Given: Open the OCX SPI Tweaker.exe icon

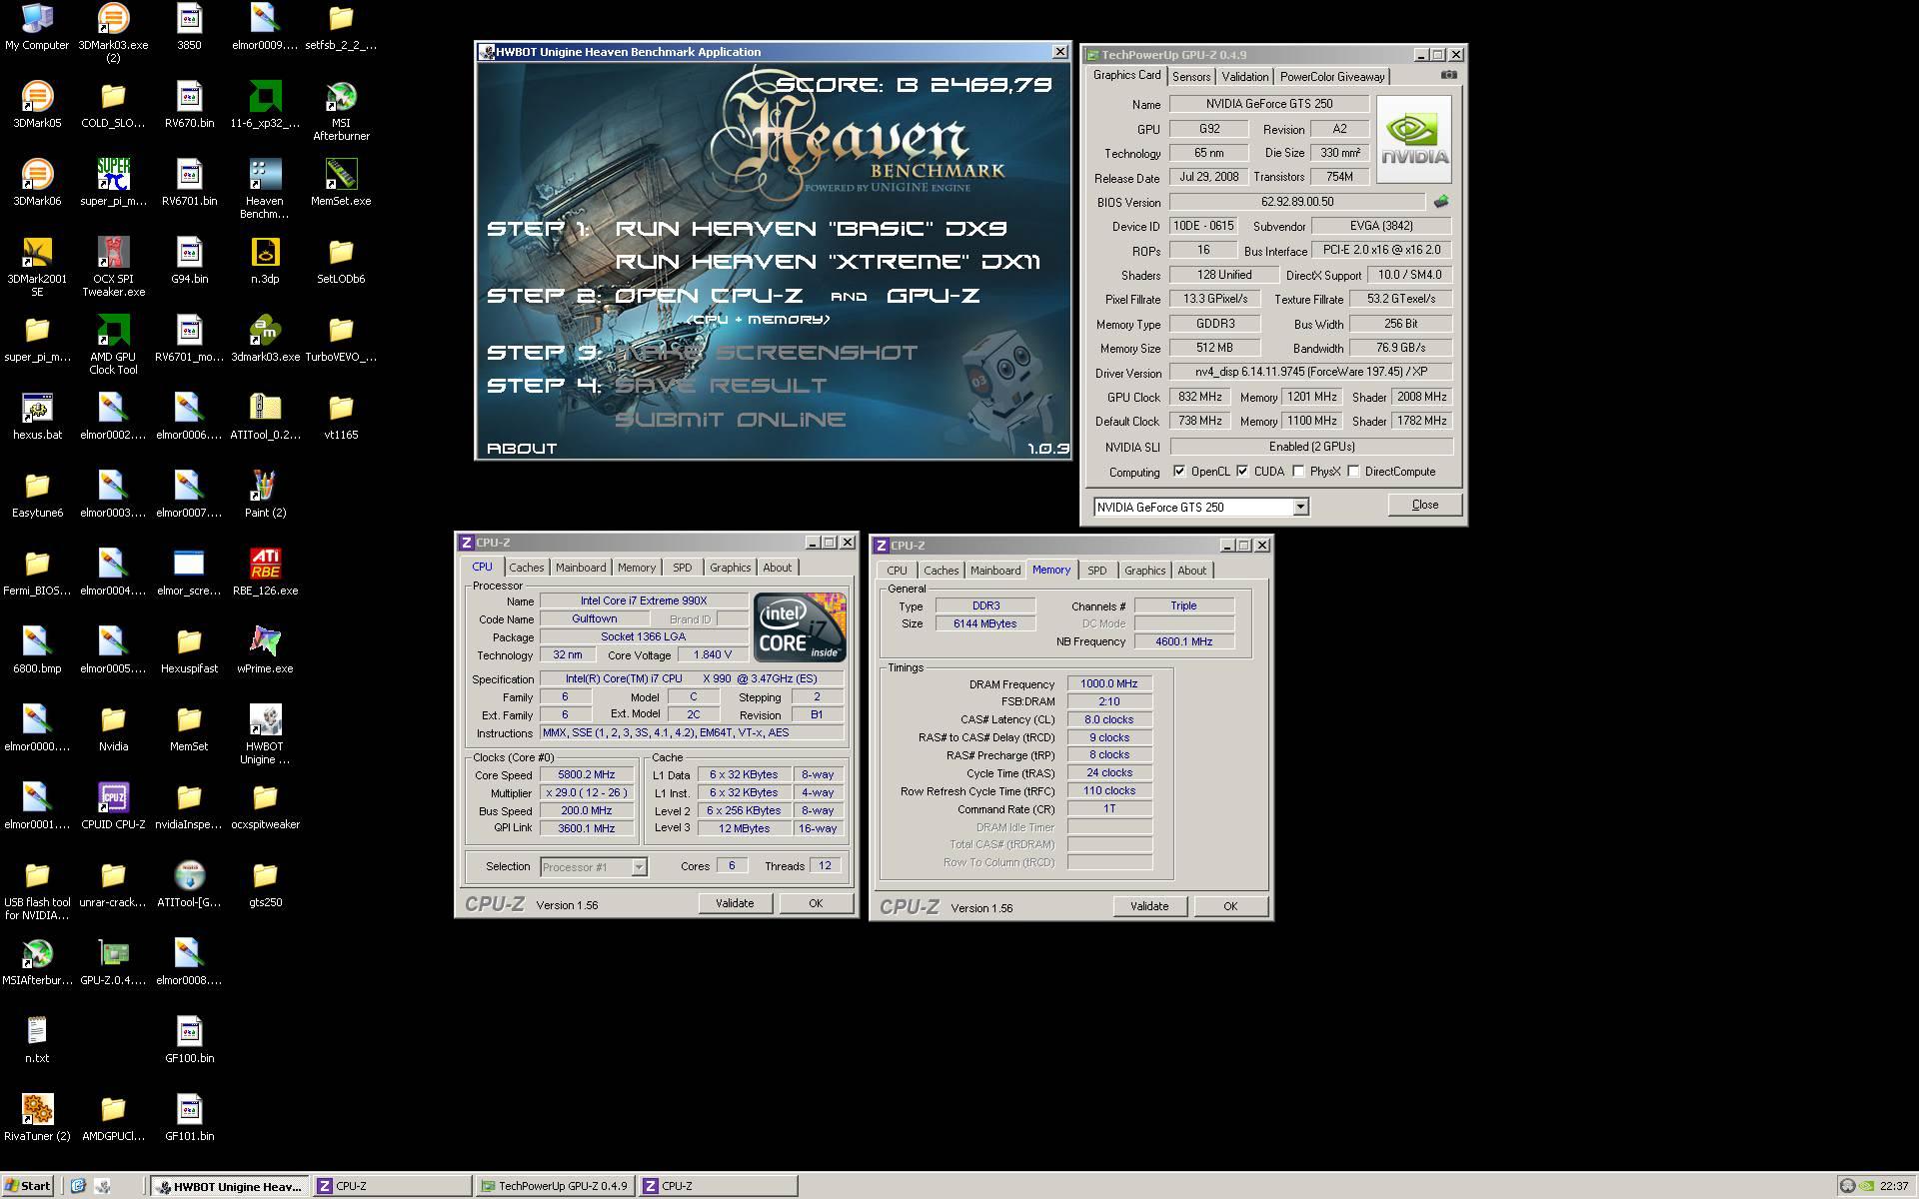Looking at the screenshot, I should [x=113, y=266].
